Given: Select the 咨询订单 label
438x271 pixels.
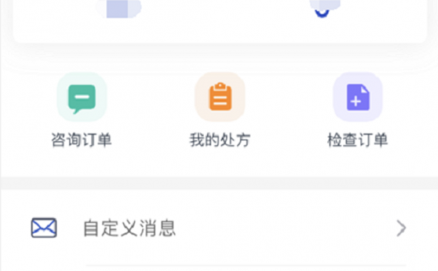Looking at the screenshot, I should tap(82, 140).
